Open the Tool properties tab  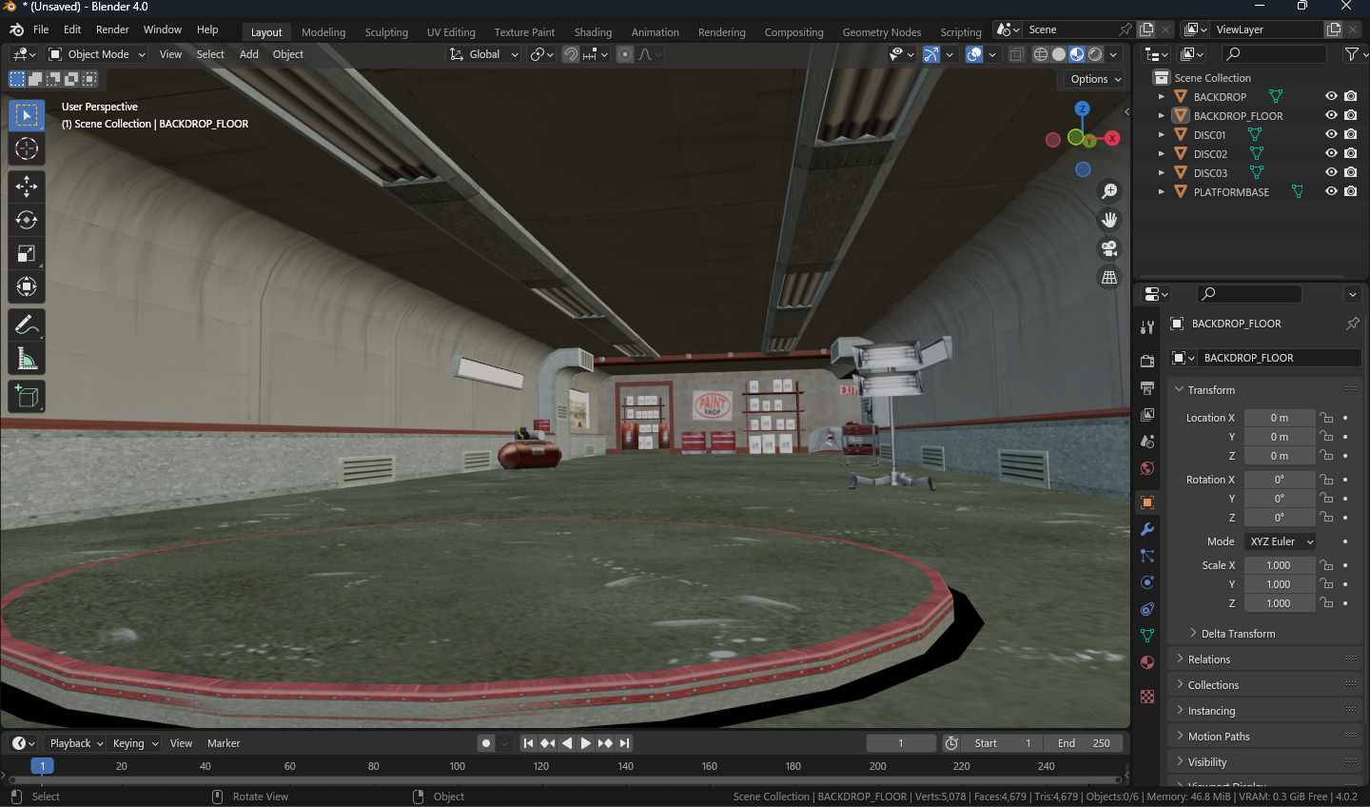click(x=1147, y=327)
